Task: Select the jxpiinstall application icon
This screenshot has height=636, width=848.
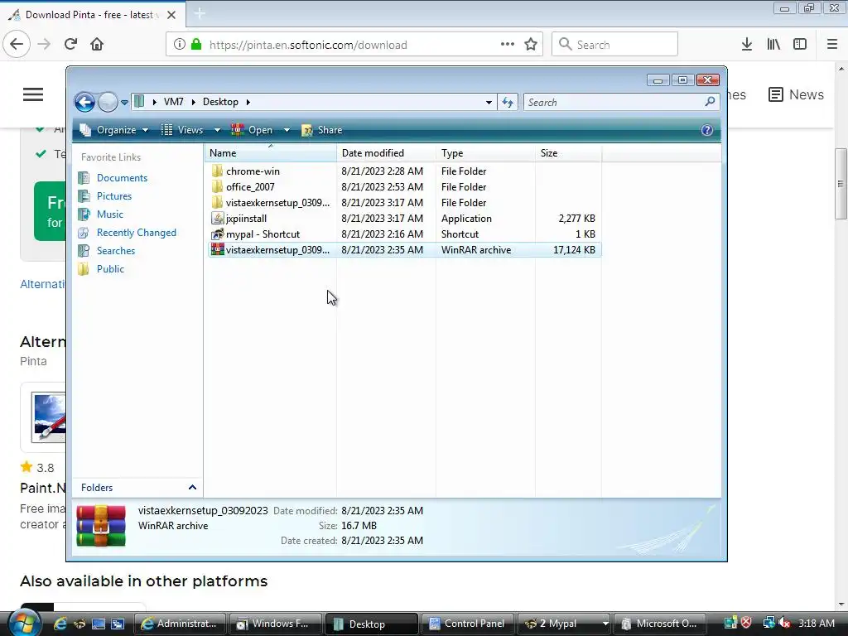Action: (x=217, y=219)
